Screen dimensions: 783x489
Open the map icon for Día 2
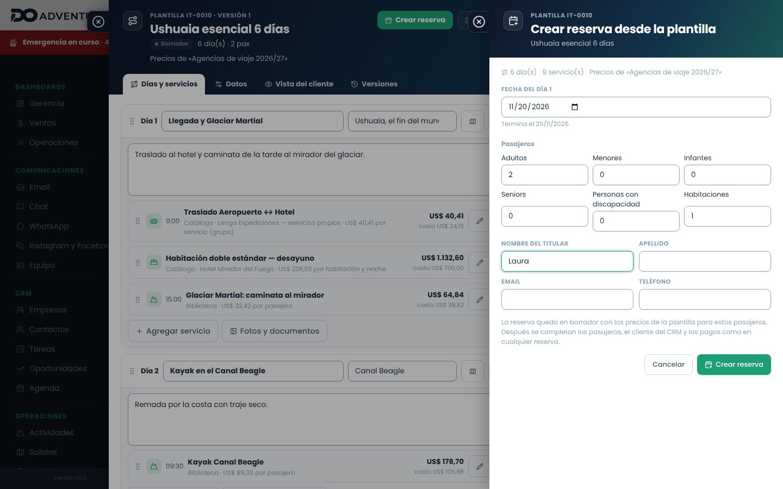coord(473,371)
